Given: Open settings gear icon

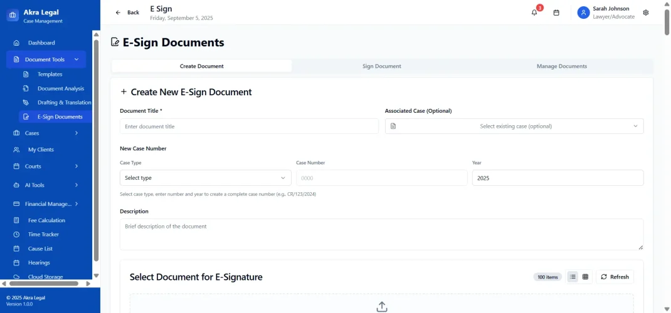Looking at the screenshot, I should click(x=646, y=13).
